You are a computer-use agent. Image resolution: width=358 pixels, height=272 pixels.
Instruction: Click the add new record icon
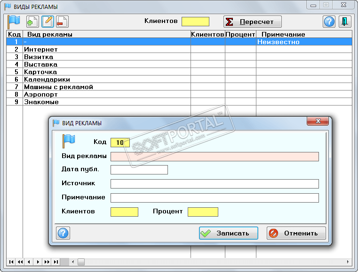pyautogui.click(x=32, y=22)
